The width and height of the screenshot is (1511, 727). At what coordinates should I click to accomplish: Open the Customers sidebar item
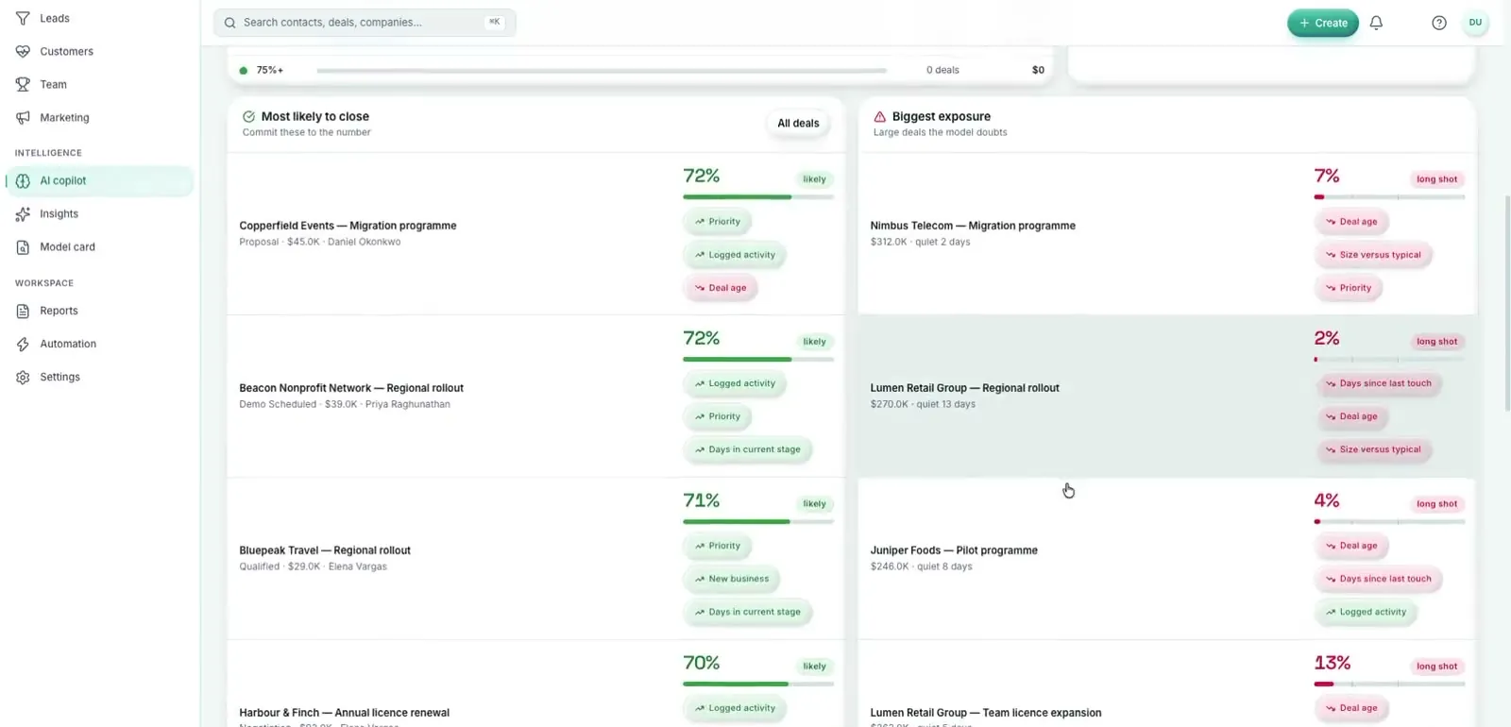point(100,51)
